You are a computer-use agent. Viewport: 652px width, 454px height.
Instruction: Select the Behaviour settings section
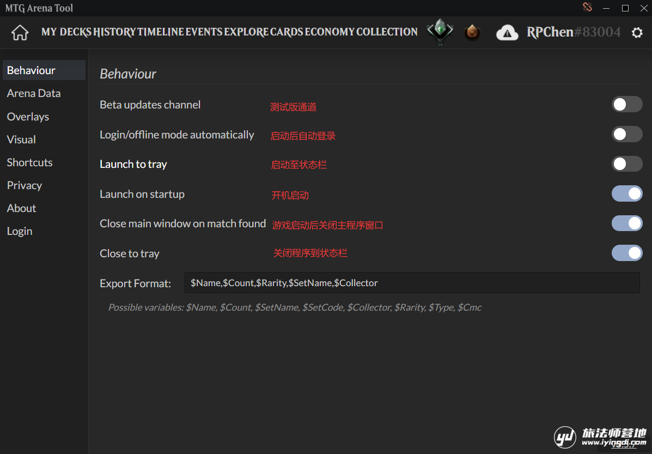(x=44, y=70)
